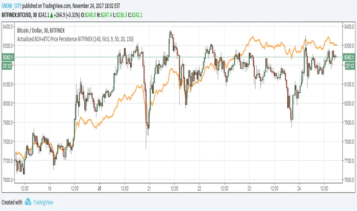Click the 'Created with' text
357x211 pixels.
coord(12,202)
